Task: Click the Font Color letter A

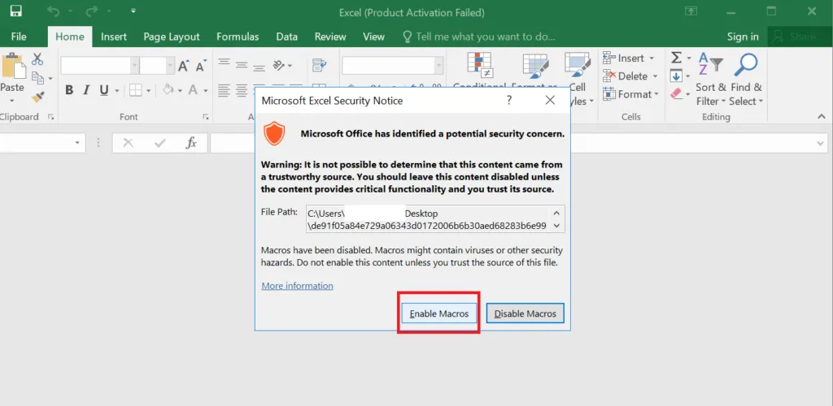Action: coord(193,90)
